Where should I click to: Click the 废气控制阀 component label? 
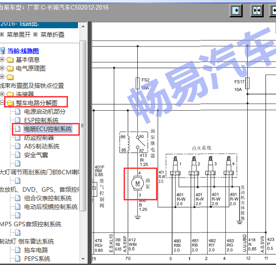[x=102, y=193]
